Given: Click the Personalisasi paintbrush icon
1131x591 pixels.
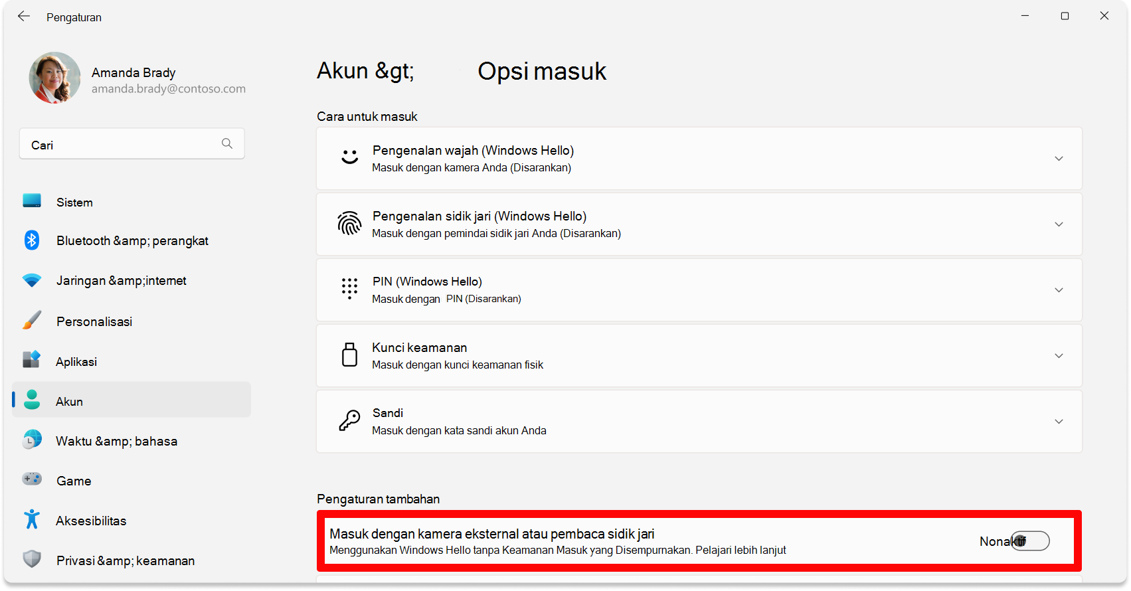Looking at the screenshot, I should coord(32,320).
